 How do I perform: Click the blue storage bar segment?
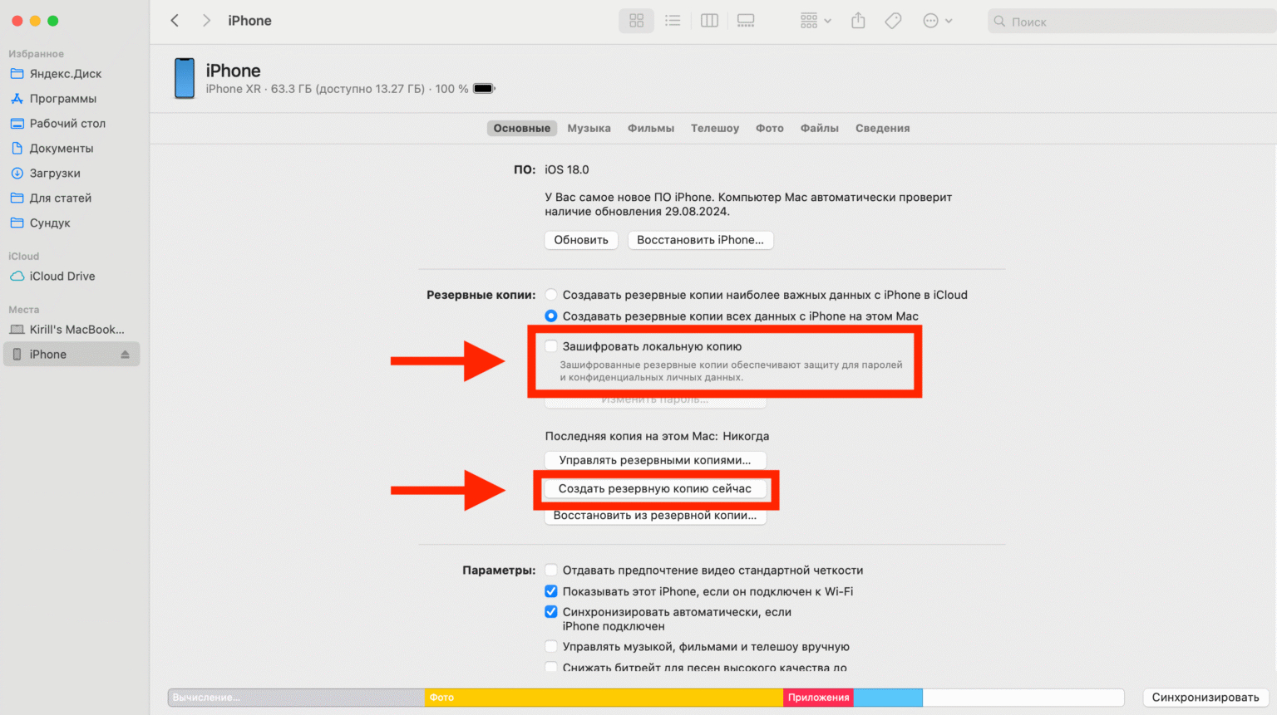pos(888,698)
